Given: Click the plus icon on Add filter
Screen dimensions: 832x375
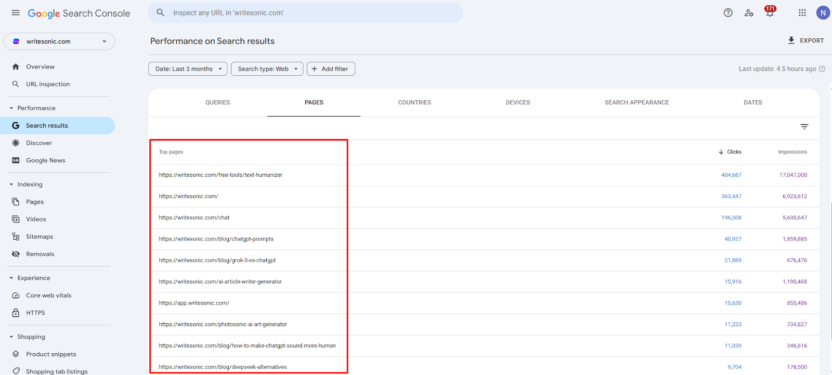Looking at the screenshot, I should (x=314, y=69).
